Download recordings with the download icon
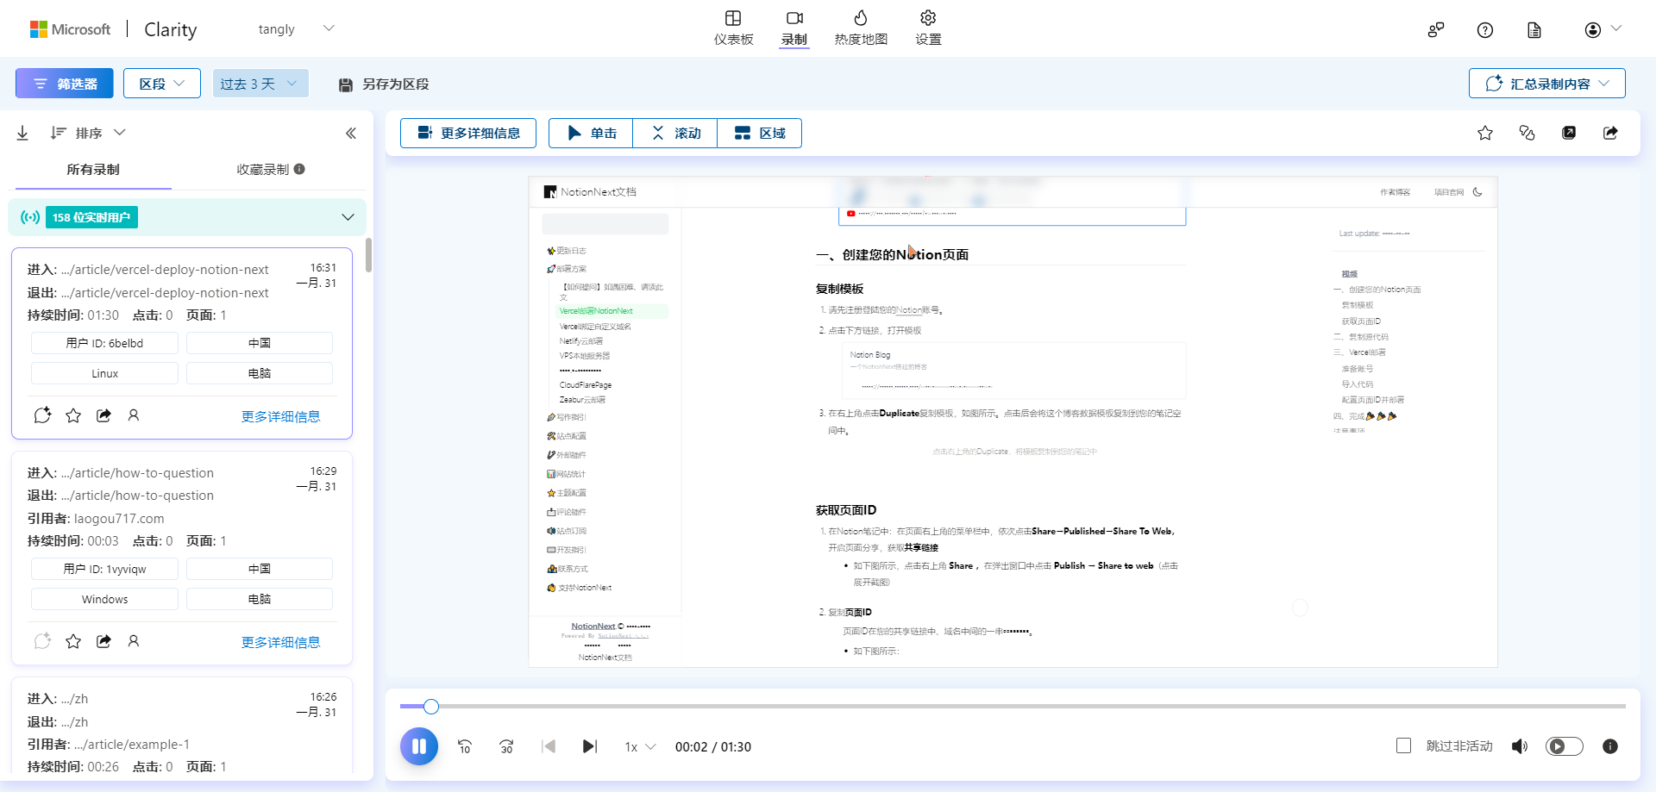Viewport: 1656px width, 792px height. (x=22, y=133)
